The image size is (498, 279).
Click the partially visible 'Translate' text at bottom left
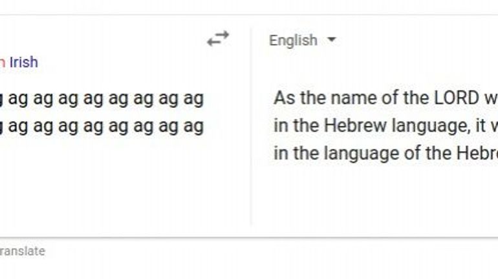coord(22,251)
